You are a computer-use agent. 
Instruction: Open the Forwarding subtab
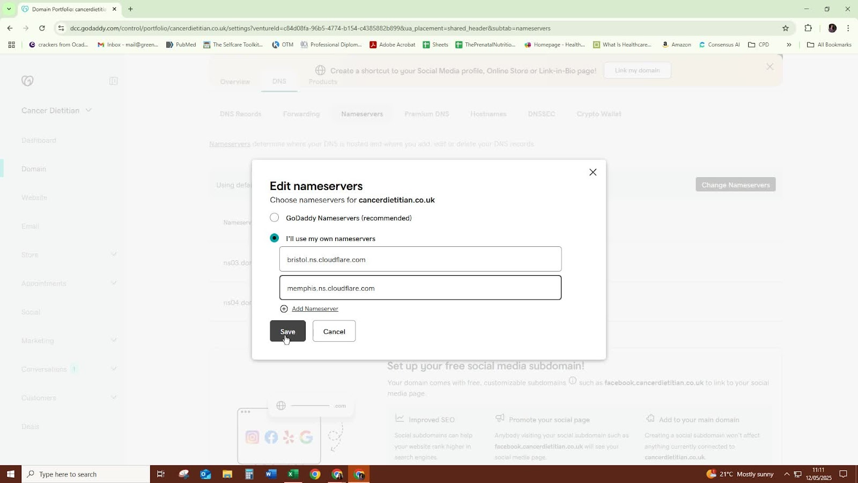[x=301, y=114]
